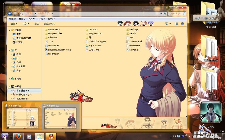The image size is (225, 140).
Task: Select the autorun.inf file
Action: [52, 45]
